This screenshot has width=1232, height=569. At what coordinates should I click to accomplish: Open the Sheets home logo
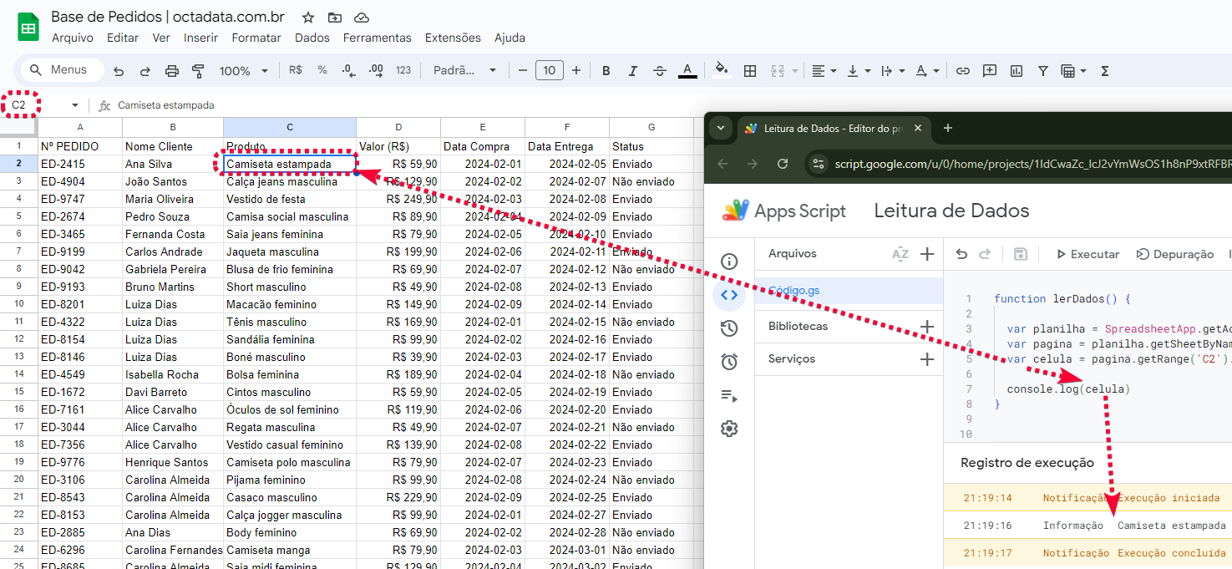click(x=28, y=27)
